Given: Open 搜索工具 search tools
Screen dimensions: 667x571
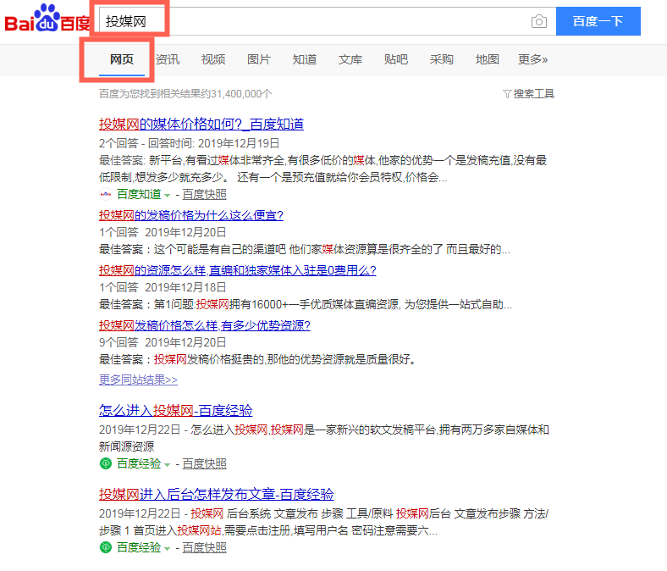Looking at the screenshot, I should tap(533, 94).
